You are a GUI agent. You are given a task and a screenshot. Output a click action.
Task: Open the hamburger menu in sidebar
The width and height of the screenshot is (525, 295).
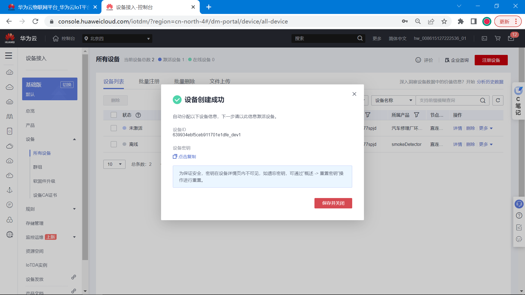(8, 56)
